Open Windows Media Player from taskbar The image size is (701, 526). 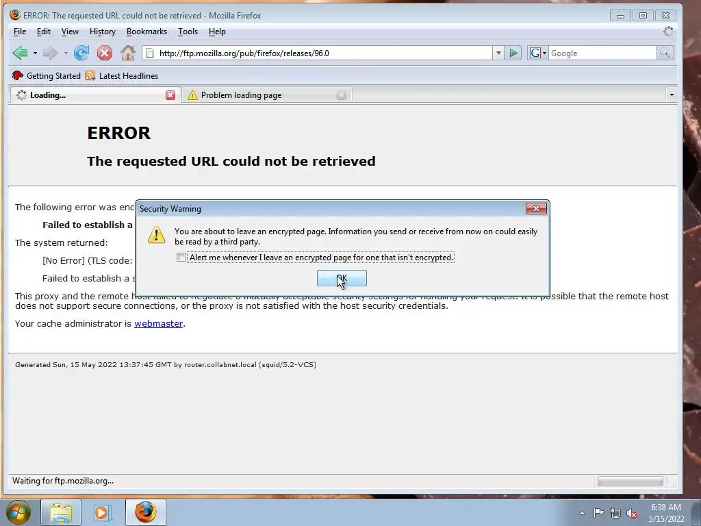tap(103, 512)
